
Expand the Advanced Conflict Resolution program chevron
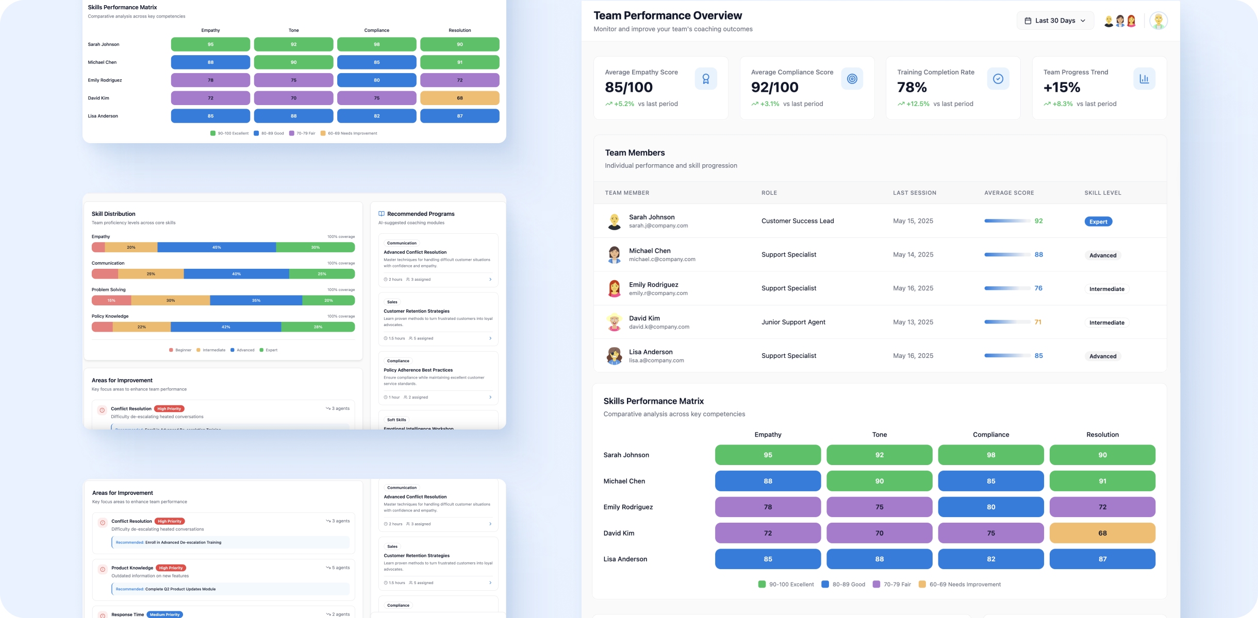490,280
